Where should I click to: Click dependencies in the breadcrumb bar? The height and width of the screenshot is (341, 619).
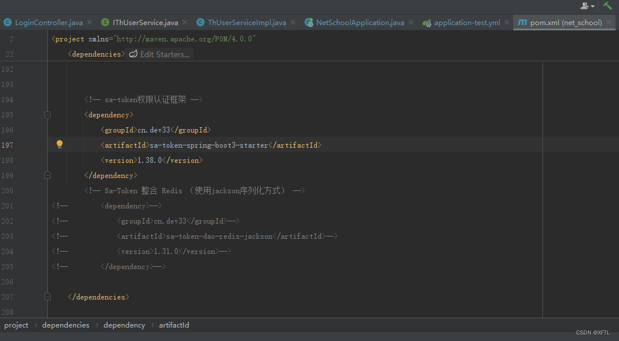65,325
